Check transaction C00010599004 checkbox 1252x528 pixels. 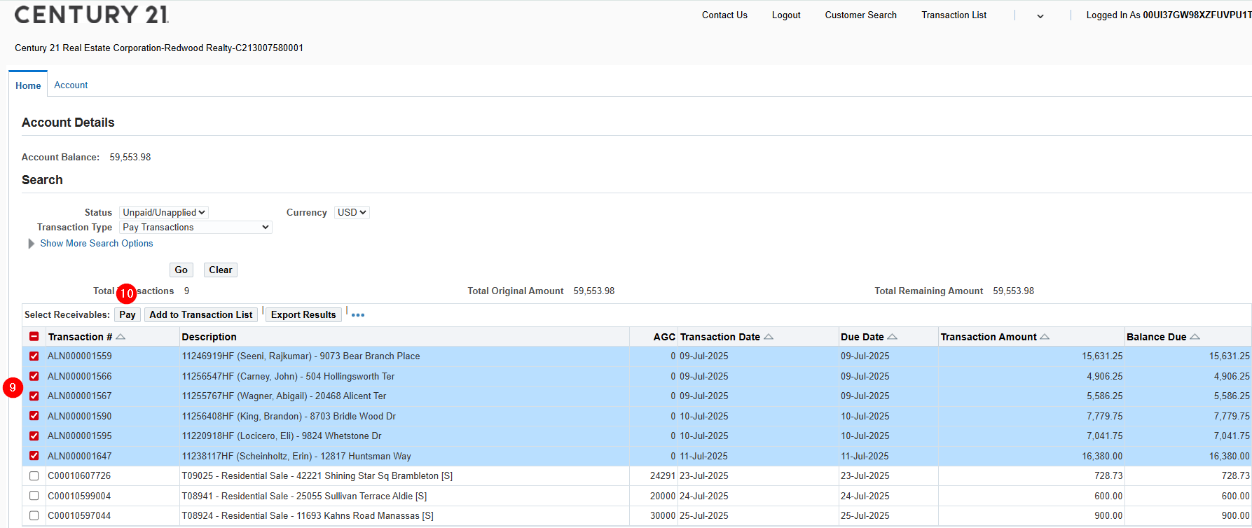point(34,496)
